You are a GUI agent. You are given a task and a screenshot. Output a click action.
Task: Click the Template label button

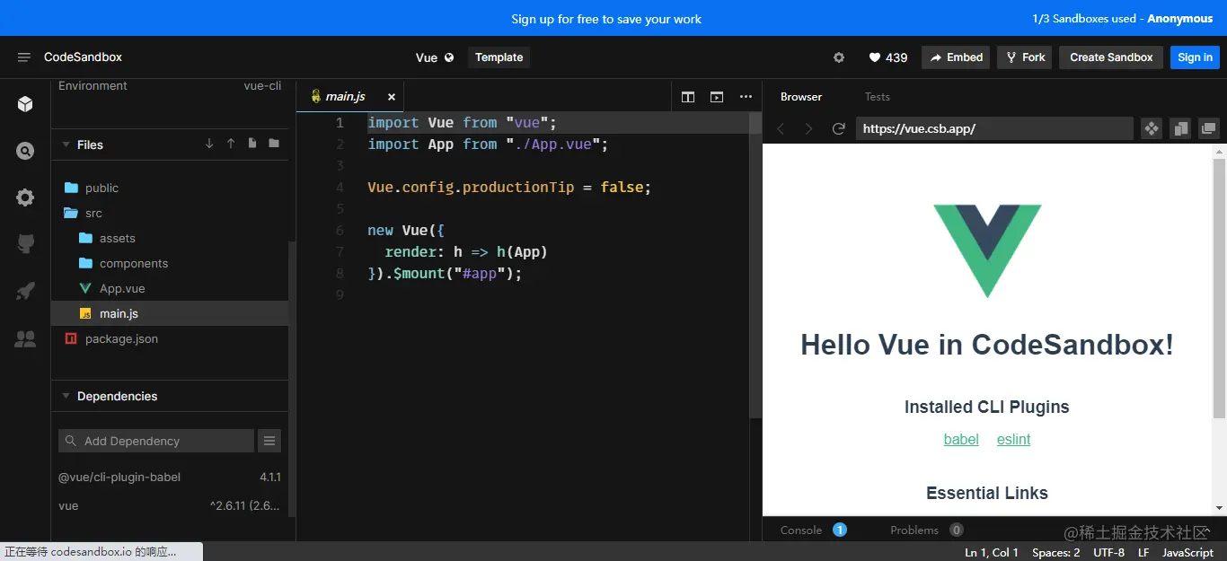point(499,57)
